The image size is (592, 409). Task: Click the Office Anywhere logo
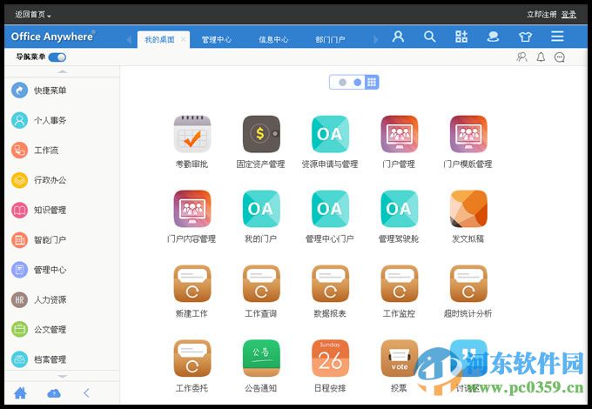pos(53,37)
